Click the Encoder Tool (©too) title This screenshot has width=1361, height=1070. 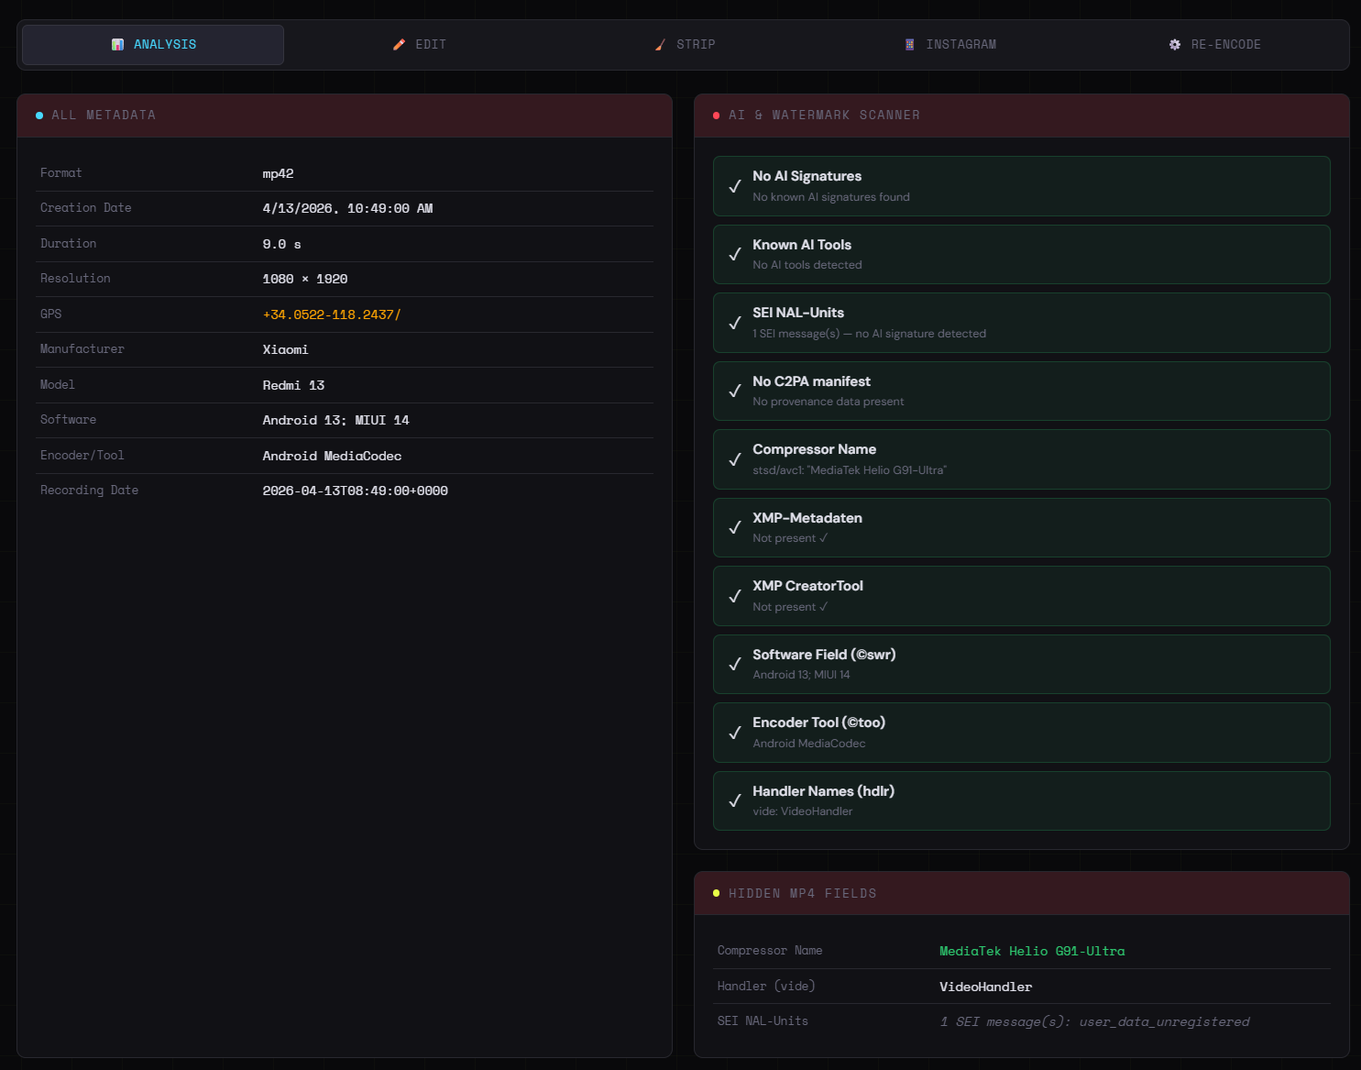point(819,723)
